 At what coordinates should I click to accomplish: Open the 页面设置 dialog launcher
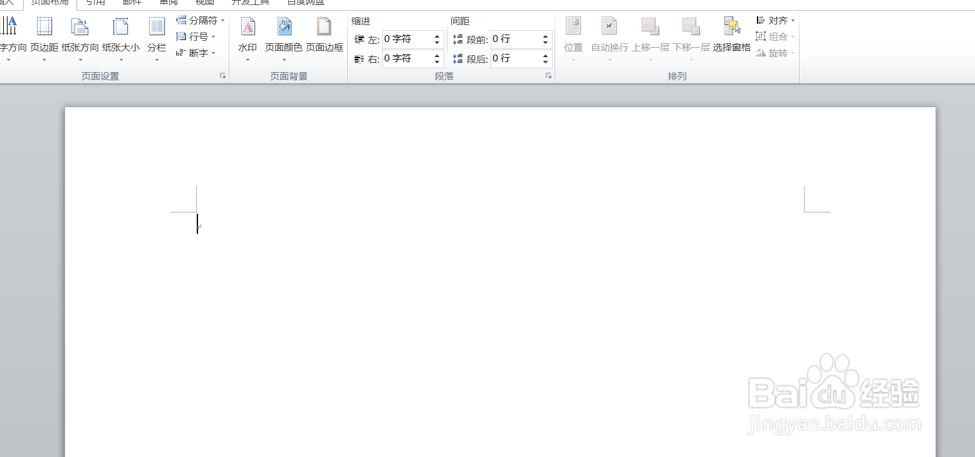click(x=222, y=76)
